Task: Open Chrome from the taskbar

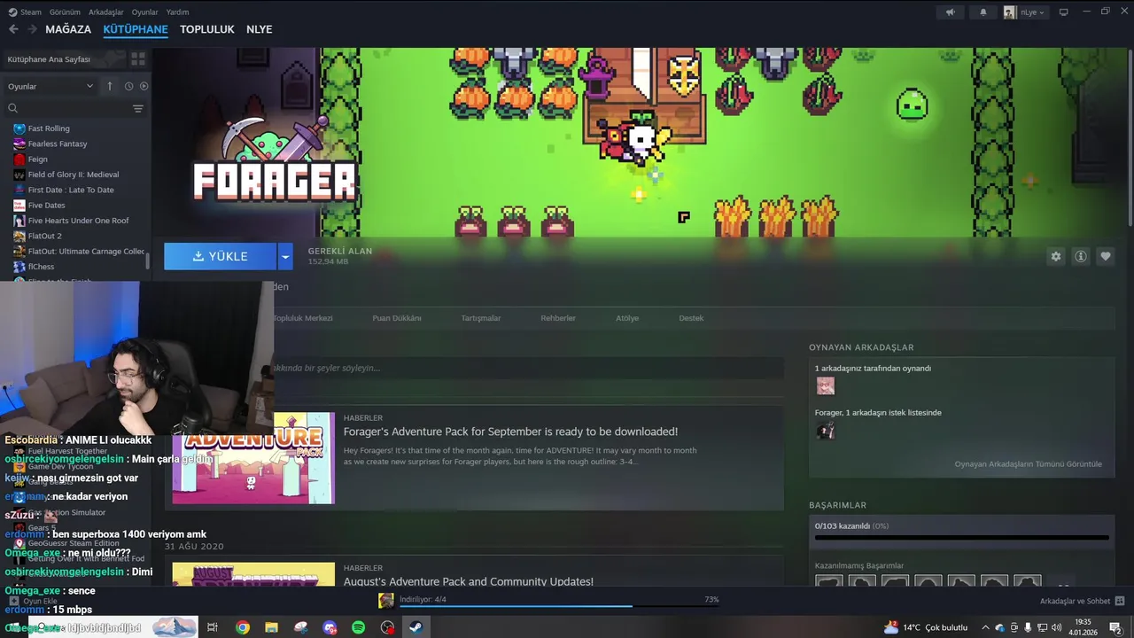Action: click(243, 627)
